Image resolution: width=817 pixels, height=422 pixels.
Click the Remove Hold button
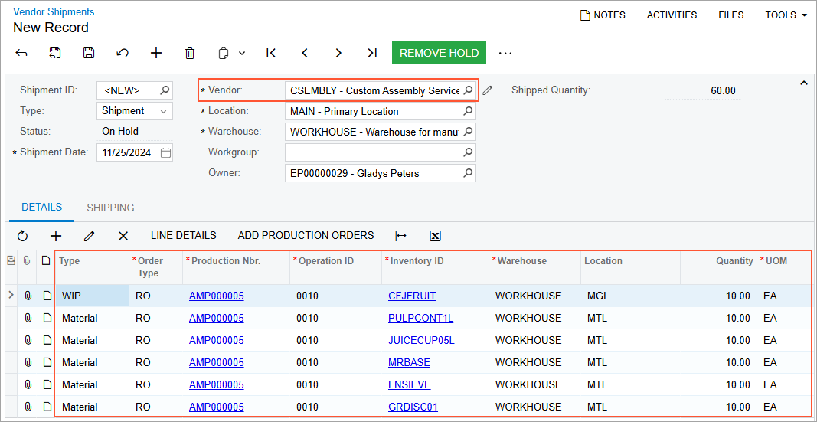pos(439,53)
